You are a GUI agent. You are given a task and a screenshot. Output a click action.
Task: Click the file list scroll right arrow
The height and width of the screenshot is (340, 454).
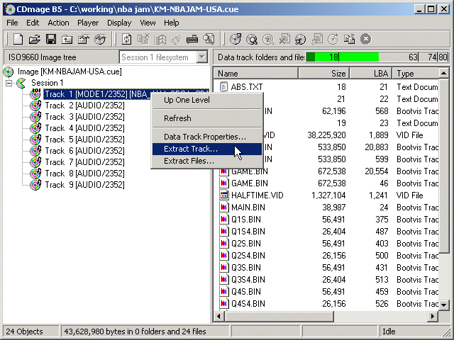point(433,317)
